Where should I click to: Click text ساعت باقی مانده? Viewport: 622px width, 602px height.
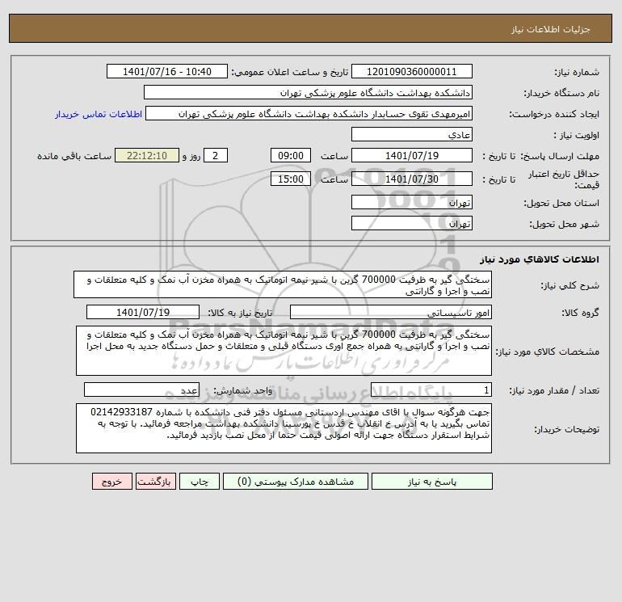[x=74, y=156]
